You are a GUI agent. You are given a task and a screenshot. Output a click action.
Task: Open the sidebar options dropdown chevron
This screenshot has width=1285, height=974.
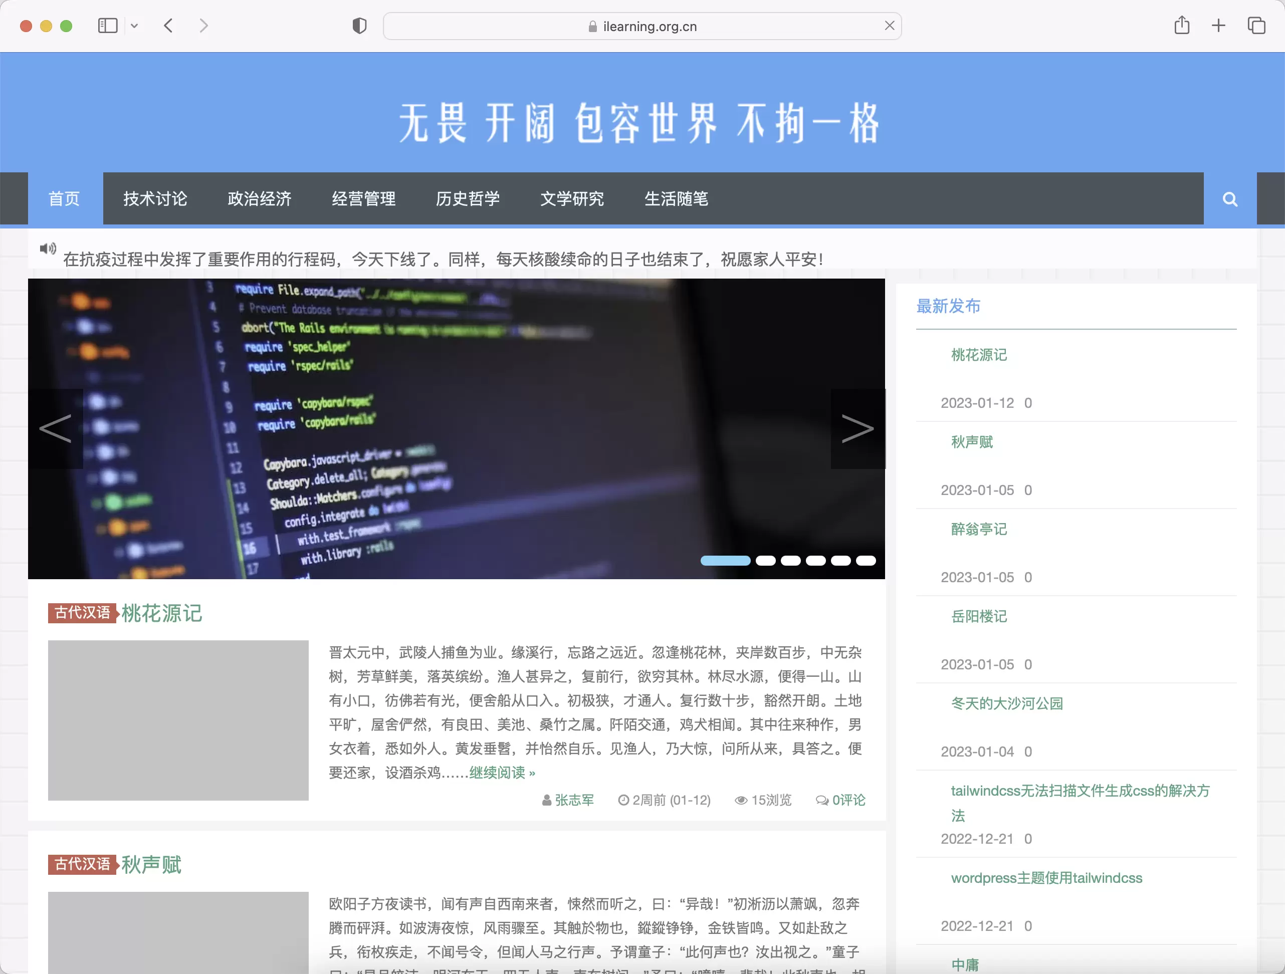pos(134,26)
